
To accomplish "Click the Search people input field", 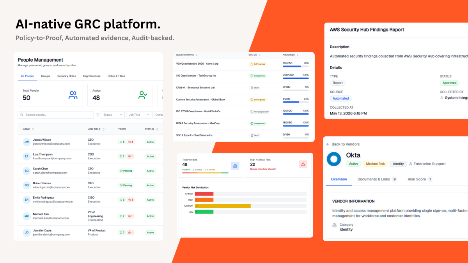I will 56,115.
